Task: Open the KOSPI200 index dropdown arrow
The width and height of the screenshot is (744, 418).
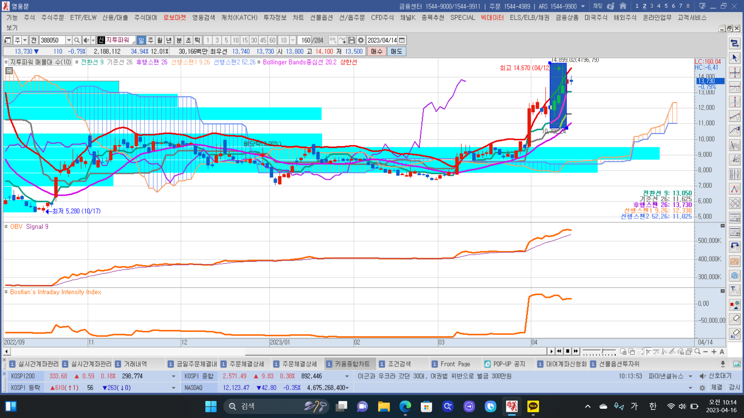Action: coord(173,376)
